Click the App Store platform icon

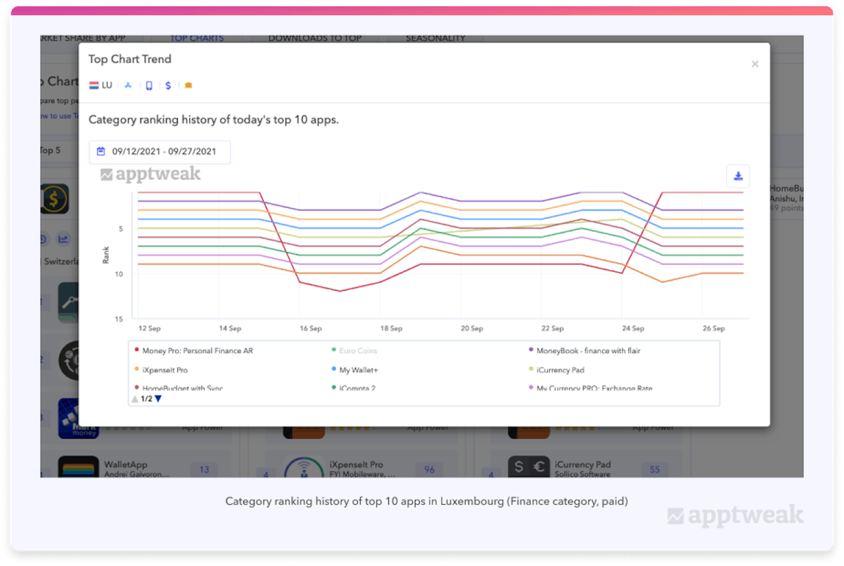128,86
